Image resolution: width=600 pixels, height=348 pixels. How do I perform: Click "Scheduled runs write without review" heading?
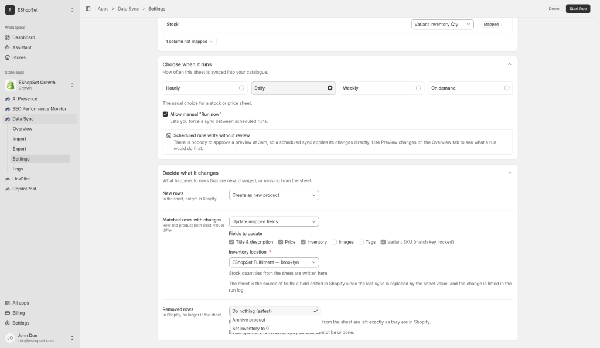pyautogui.click(x=212, y=135)
